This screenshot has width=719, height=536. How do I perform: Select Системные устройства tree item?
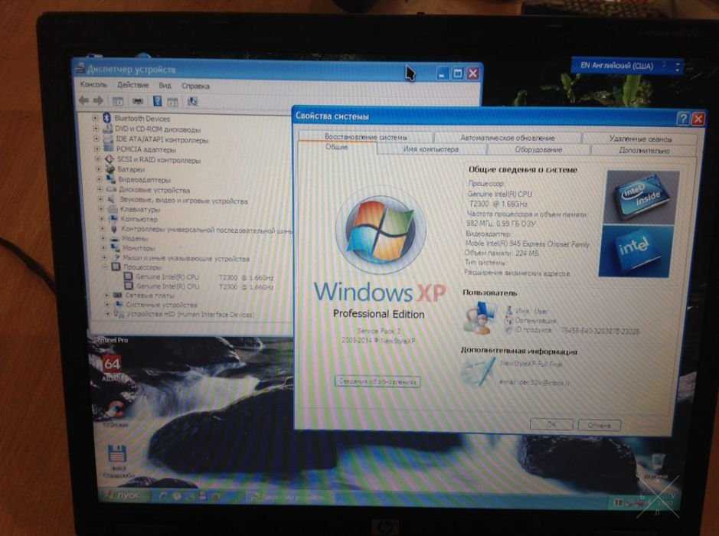[x=162, y=305]
